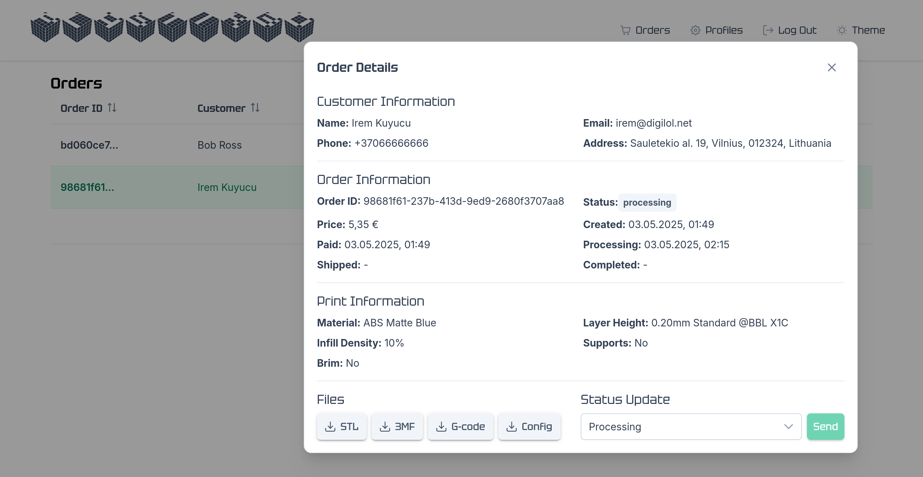Click the Order ID column header

pyautogui.click(x=81, y=108)
